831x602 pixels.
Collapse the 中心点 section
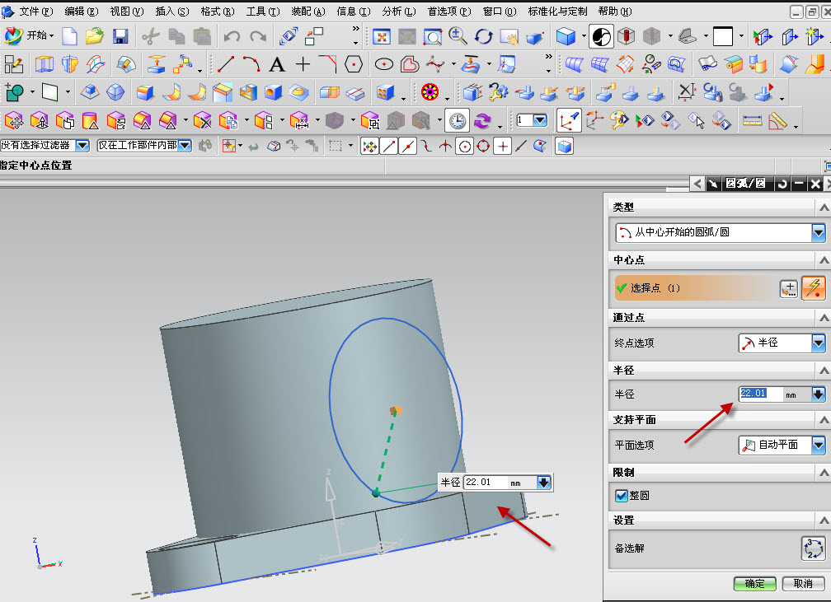click(823, 259)
